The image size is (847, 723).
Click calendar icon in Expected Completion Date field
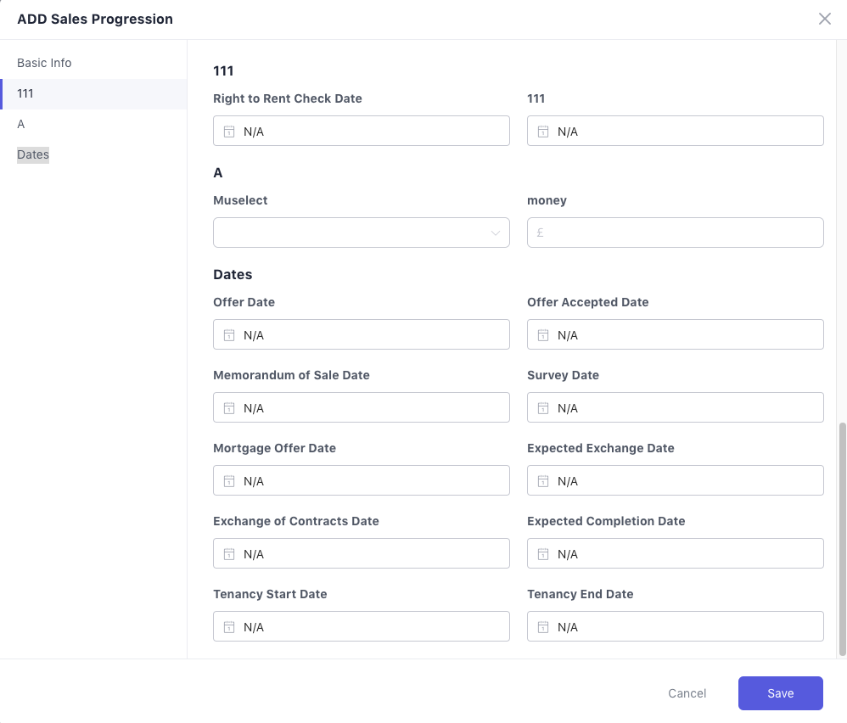tap(542, 554)
